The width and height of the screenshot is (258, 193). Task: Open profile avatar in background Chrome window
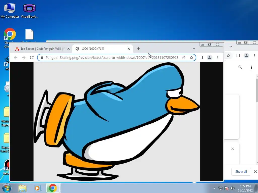[x=246, y=56]
